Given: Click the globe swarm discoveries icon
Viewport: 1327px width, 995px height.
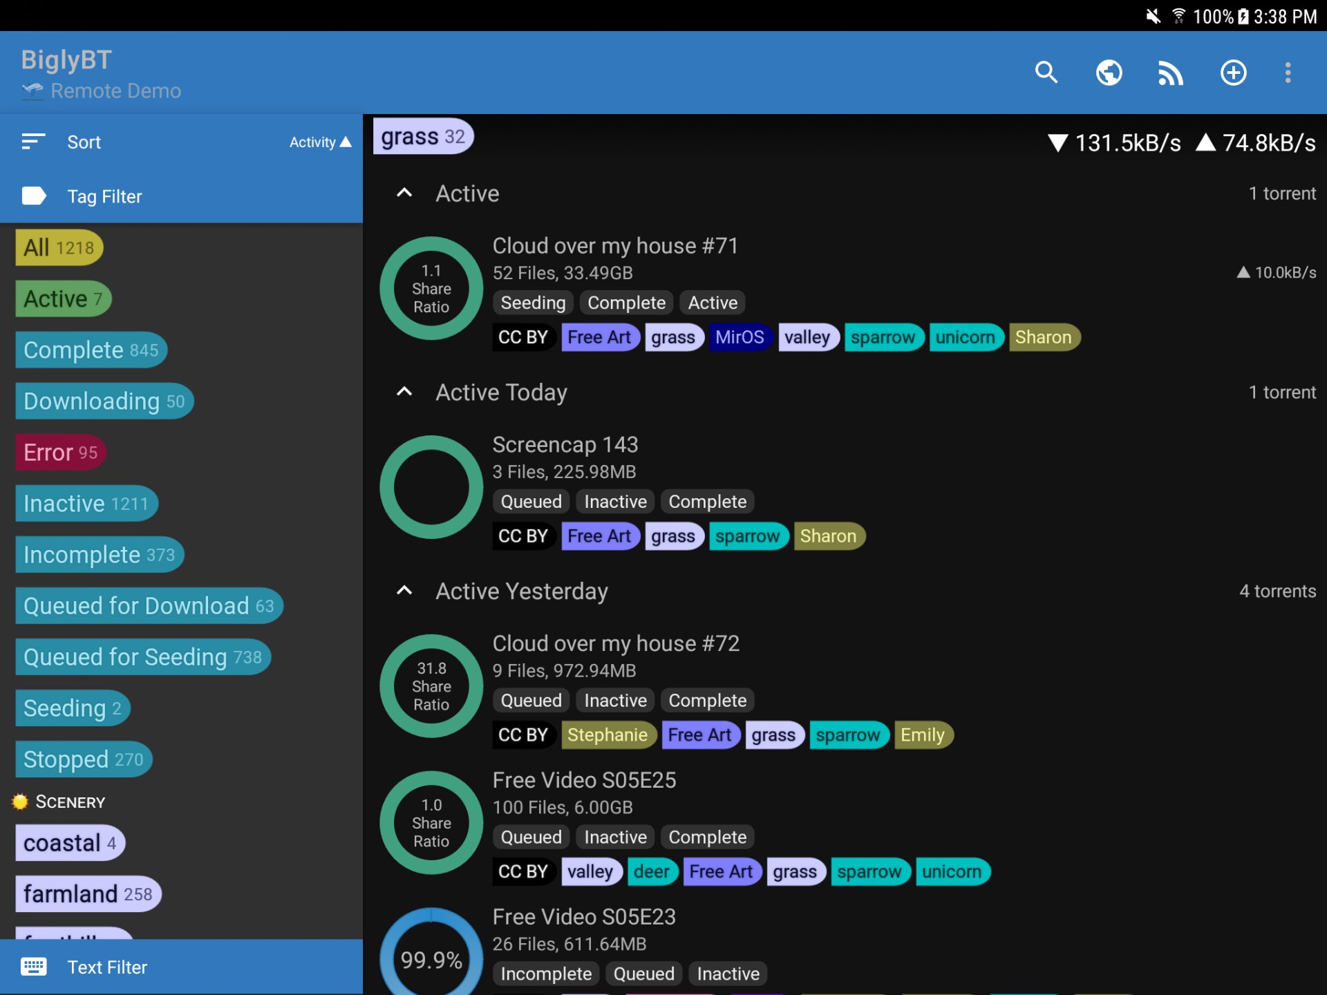Looking at the screenshot, I should point(1109,73).
